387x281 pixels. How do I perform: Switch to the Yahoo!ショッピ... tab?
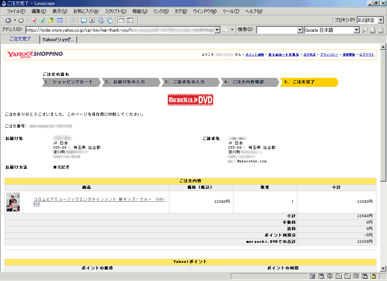pos(58,40)
